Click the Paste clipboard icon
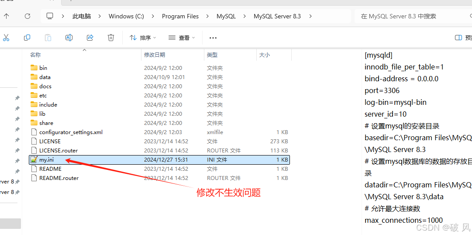472x235 pixels. [x=48, y=38]
